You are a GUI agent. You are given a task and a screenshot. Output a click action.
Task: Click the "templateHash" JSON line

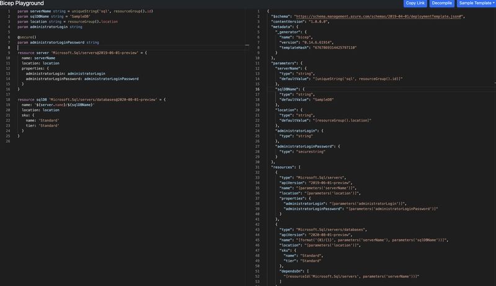pyautogui.click(x=318, y=48)
